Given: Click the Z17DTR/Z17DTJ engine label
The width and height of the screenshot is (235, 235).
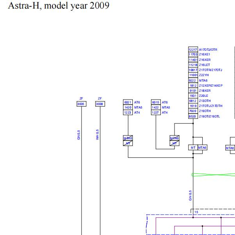Looking at the screenshot, I should (x=210, y=70).
